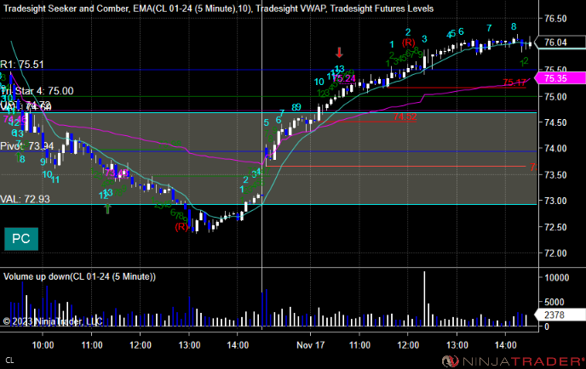Click the 10000 volume axis label
Image resolution: width=586 pixels, height=369 pixels.
[556, 277]
